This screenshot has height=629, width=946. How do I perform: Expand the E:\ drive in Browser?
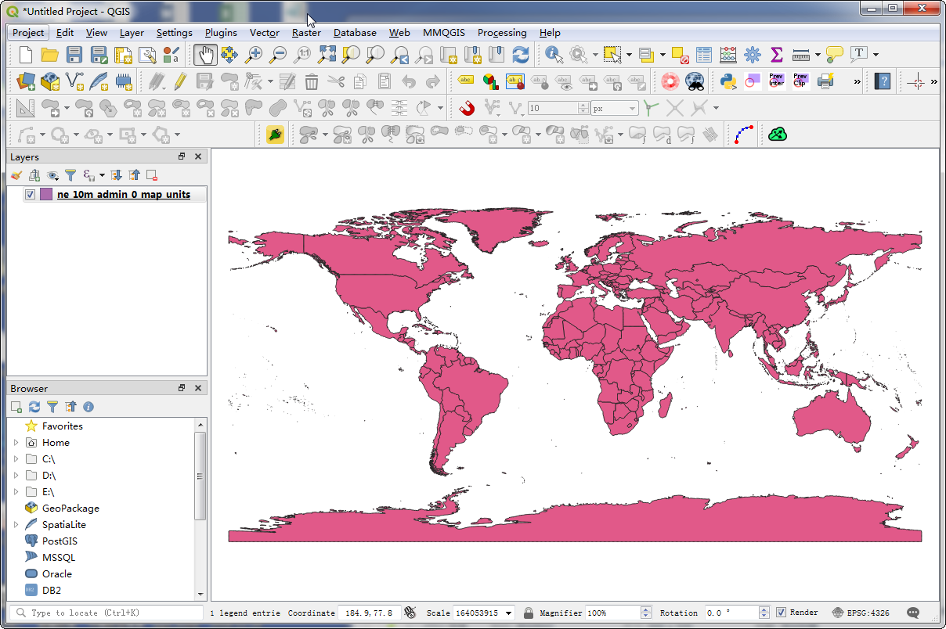(16, 492)
